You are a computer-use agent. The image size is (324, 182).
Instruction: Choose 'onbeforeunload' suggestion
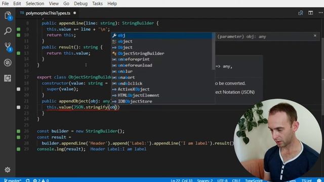click(x=162, y=65)
